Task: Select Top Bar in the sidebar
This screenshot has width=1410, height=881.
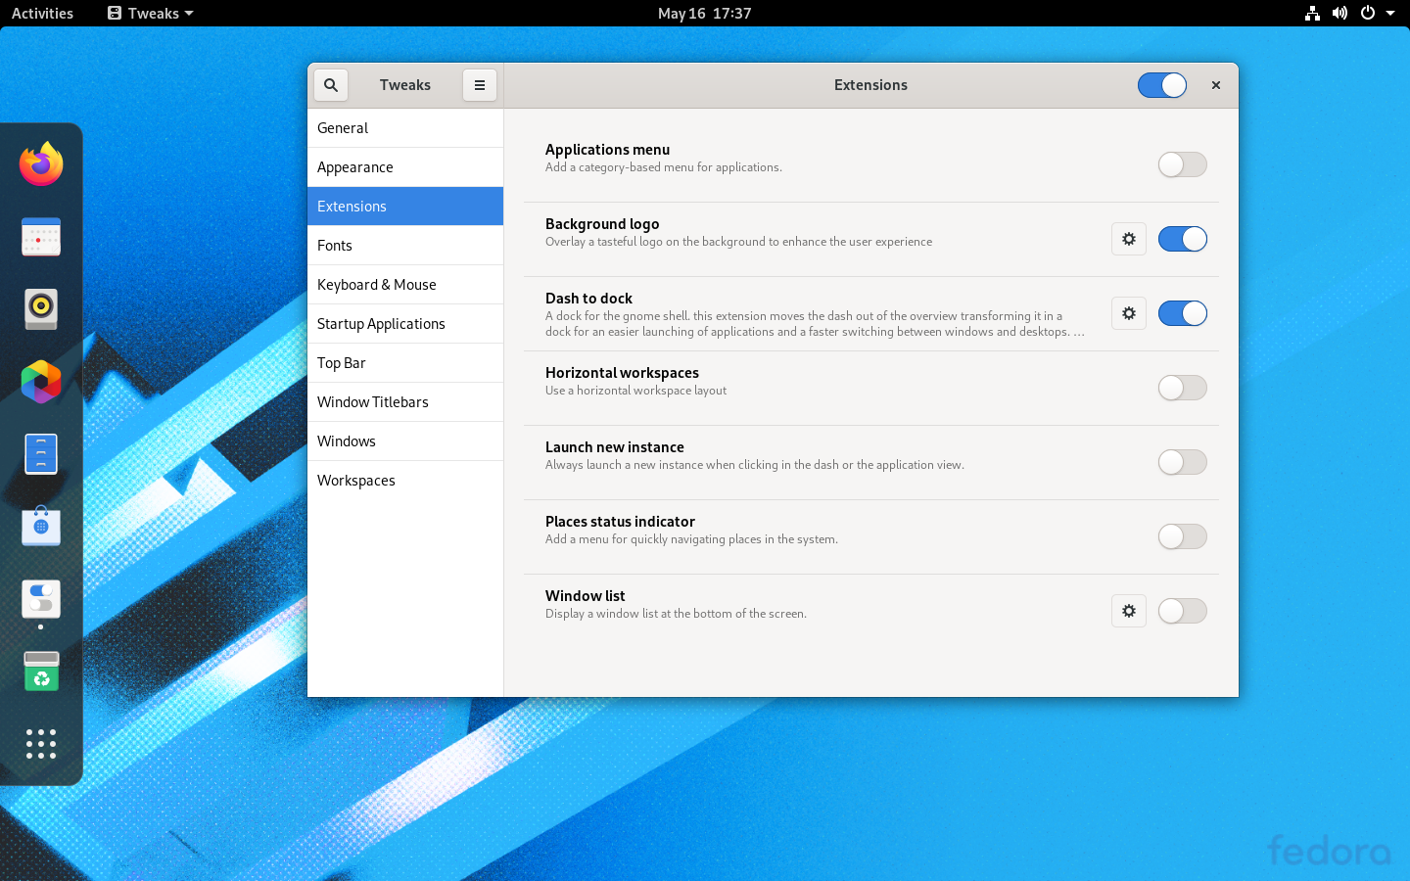Action: pos(405,363)
